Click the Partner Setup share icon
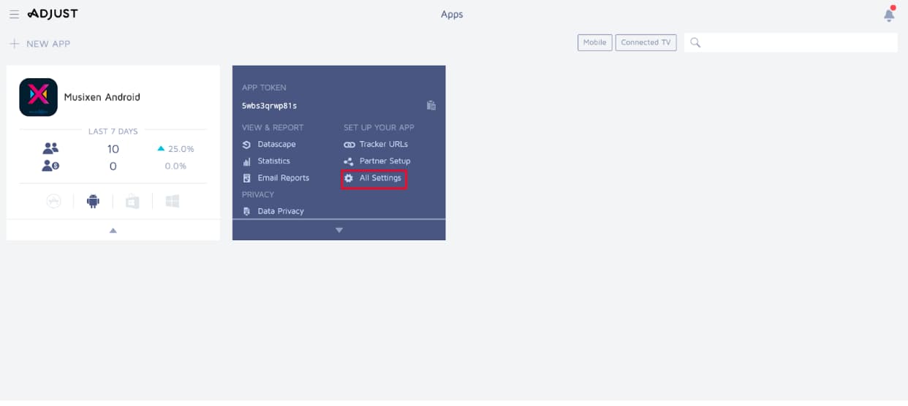908x406 pixels. (349, 161)
